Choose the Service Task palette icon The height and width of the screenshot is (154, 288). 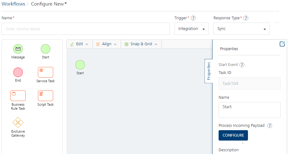click(46, 72)
